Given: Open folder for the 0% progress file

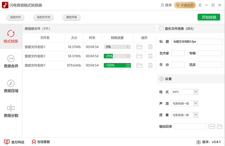Looking at the screenshot, I should [x=139, y=47].
